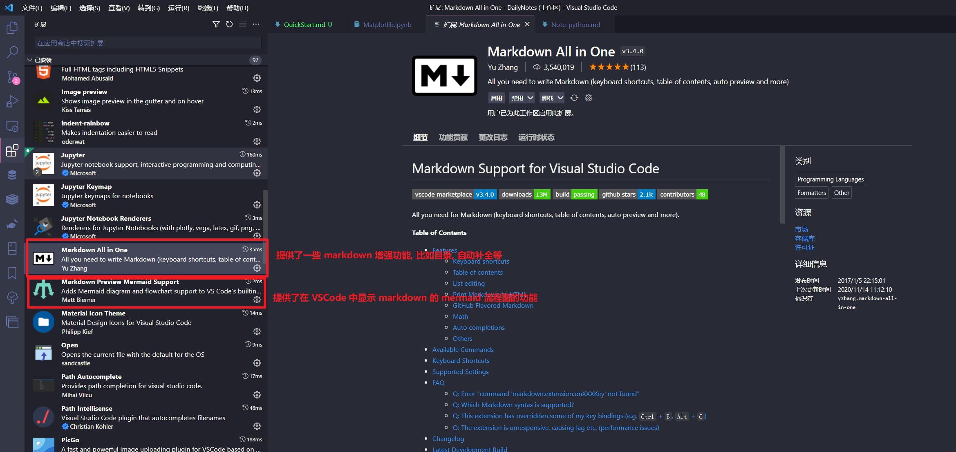Screen dimensions: 956x452
Task: Open the Explorer view in activity bar
Action: point(12,28)
